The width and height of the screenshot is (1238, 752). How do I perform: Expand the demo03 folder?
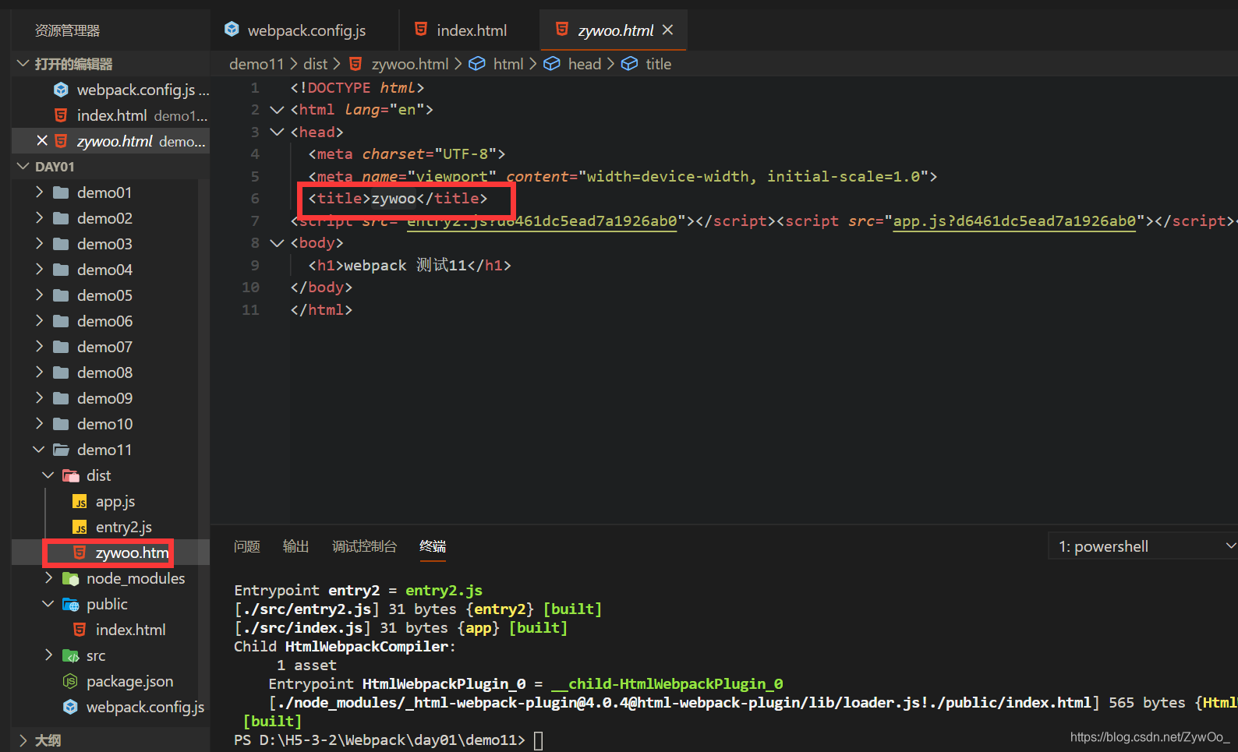point(39,243)
